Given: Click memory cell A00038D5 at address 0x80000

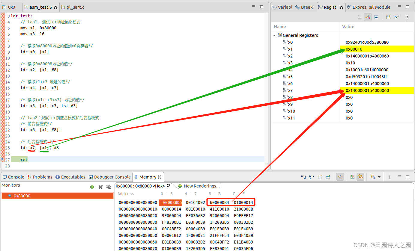Looking at the screenshot, I should tap(170, 203).
